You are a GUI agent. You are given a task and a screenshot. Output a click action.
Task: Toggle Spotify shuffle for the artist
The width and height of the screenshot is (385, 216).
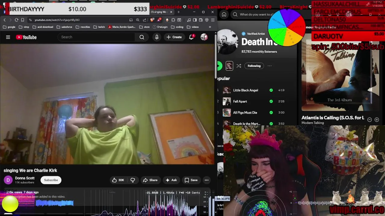(239, 66)
